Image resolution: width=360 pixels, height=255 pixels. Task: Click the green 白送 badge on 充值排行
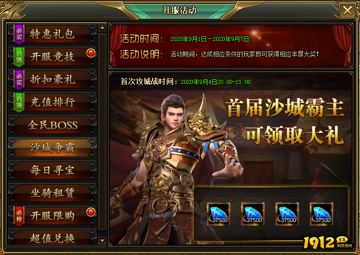19,102
